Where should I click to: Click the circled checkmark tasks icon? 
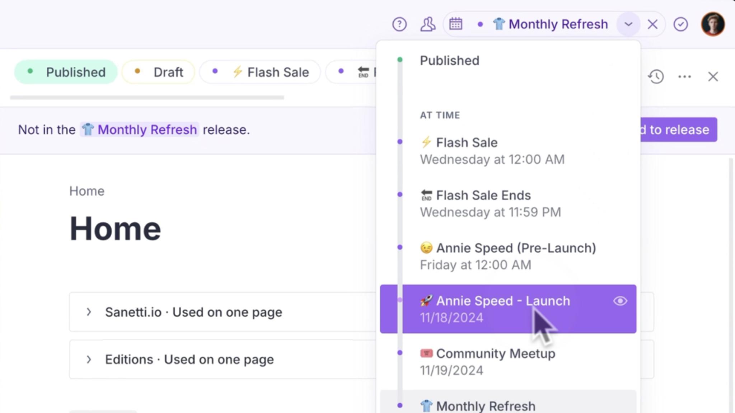[680, 24]
